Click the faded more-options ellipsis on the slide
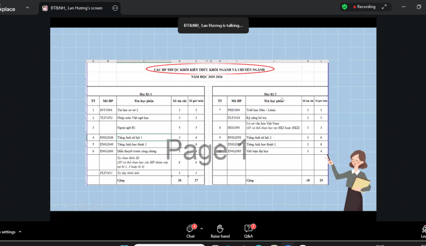 (x=104, y=206)
